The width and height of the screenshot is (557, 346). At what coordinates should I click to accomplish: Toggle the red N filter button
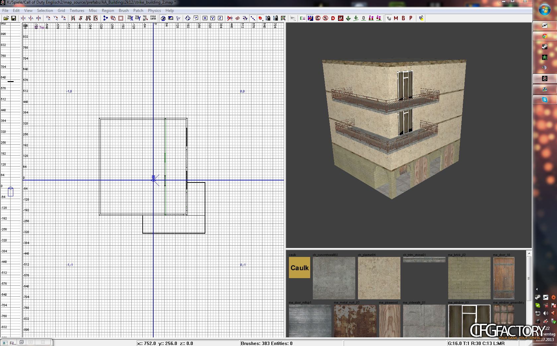point(341,18)
